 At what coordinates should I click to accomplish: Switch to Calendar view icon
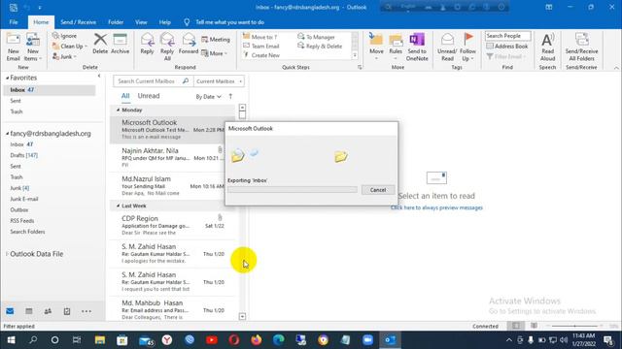tap(29, 311)
